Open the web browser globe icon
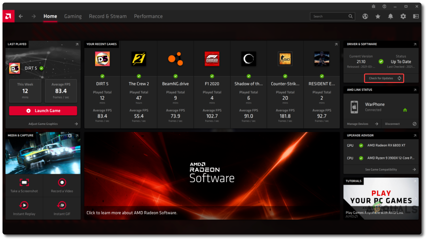The image size is (426, 239). pyautogui.click(x=365, y=16)
